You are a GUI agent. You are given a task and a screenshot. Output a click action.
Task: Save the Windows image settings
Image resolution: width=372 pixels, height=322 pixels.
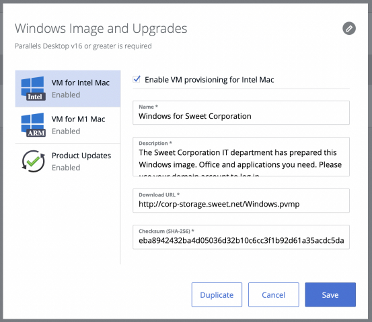click(330, 294)
